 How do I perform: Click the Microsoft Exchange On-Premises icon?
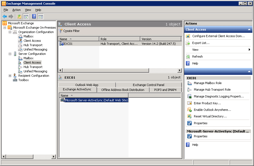[x=10, y=28]
